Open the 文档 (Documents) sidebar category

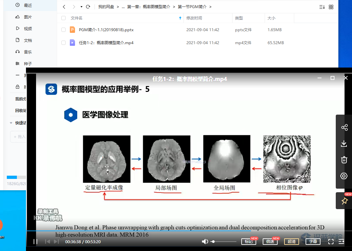pos(28,40)
